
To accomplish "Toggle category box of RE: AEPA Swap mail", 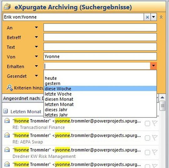I will pyautogui.click(x=147, y=138).
